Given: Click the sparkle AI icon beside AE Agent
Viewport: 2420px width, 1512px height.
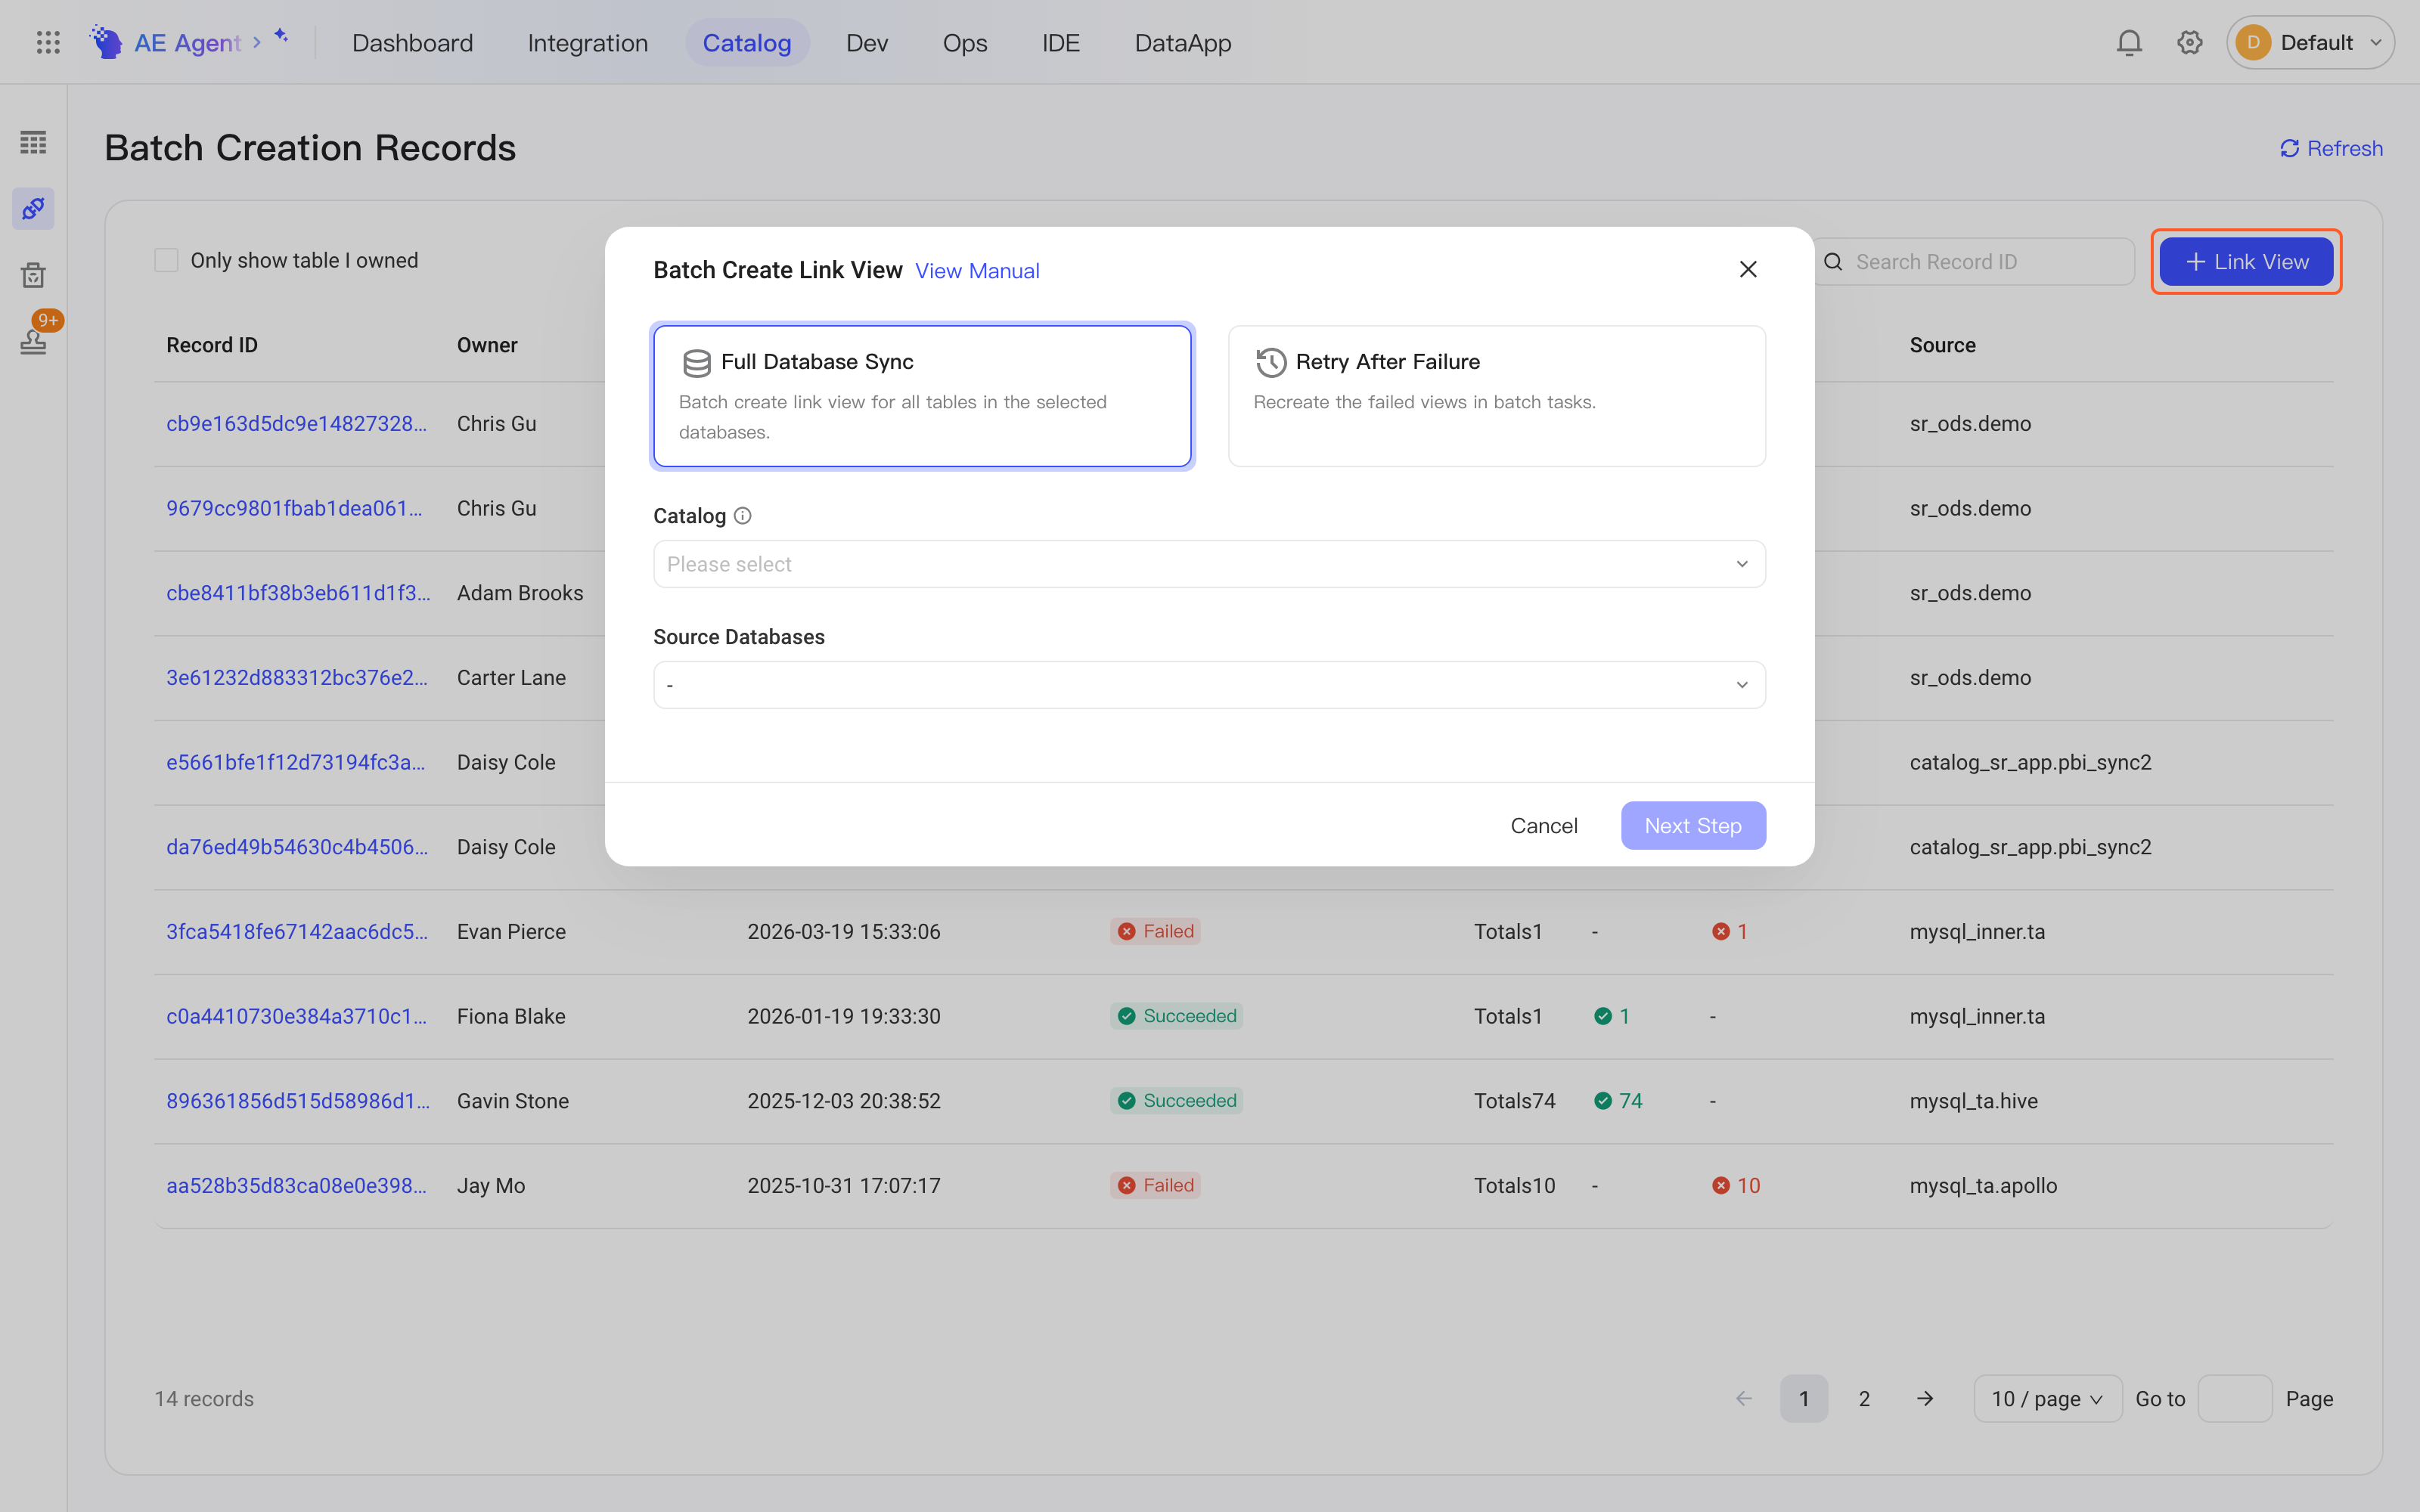Looking at the screenshot, I should pos(282,36).
